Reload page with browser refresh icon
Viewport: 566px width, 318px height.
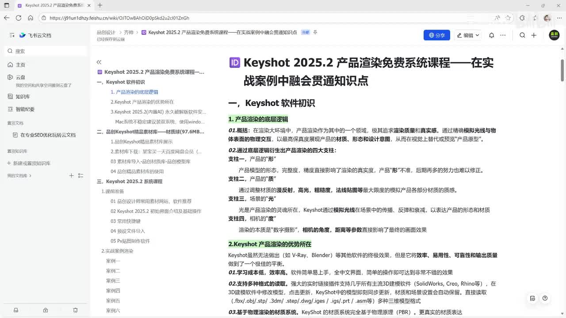point(19,18)
